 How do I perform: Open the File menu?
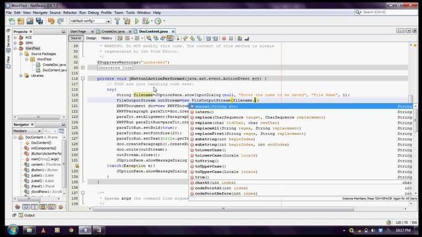point(9,13)
